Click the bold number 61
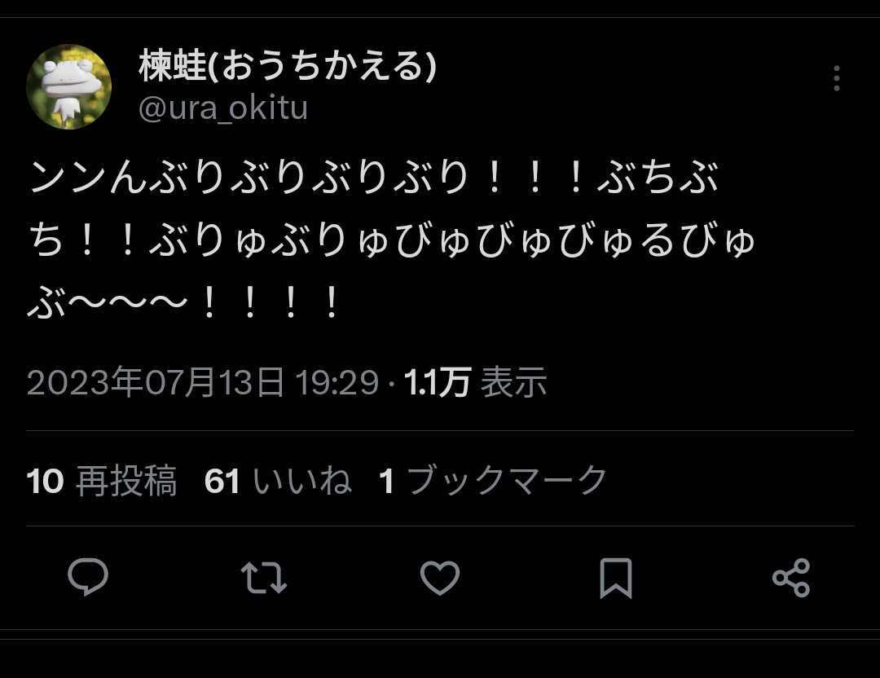880x678 pixels. [x=222, y=482]
